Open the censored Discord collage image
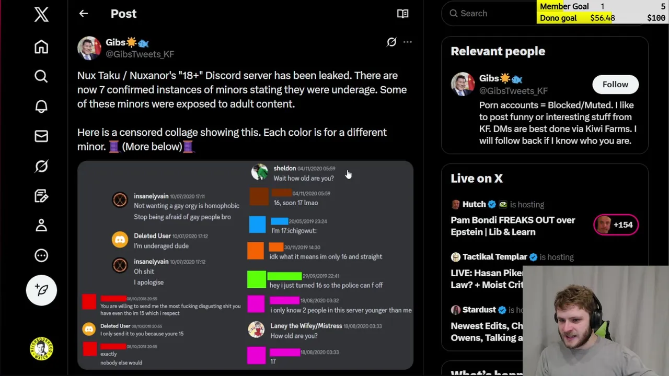The width and height of the screenshot is (669, 376). tap(245, 265)
